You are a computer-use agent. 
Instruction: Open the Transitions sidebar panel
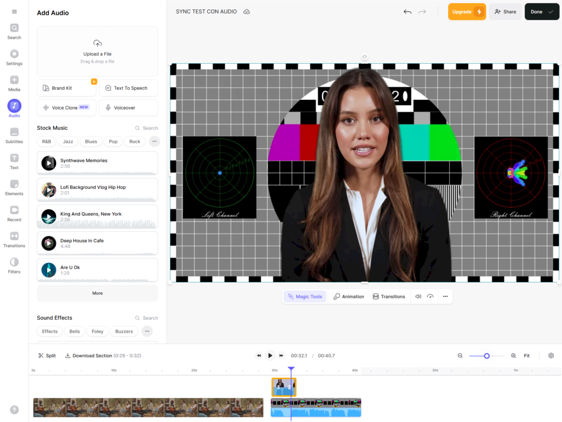[x=14, y=240]
